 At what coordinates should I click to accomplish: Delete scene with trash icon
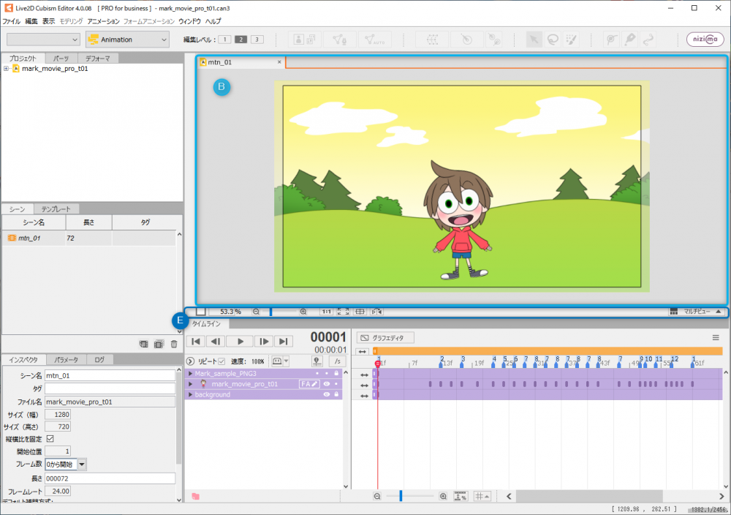(x=174, y=345)
